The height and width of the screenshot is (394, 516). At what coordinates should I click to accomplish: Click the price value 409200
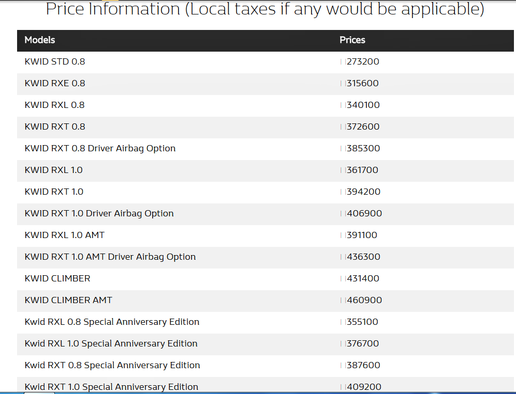click(x=364, y=386)
